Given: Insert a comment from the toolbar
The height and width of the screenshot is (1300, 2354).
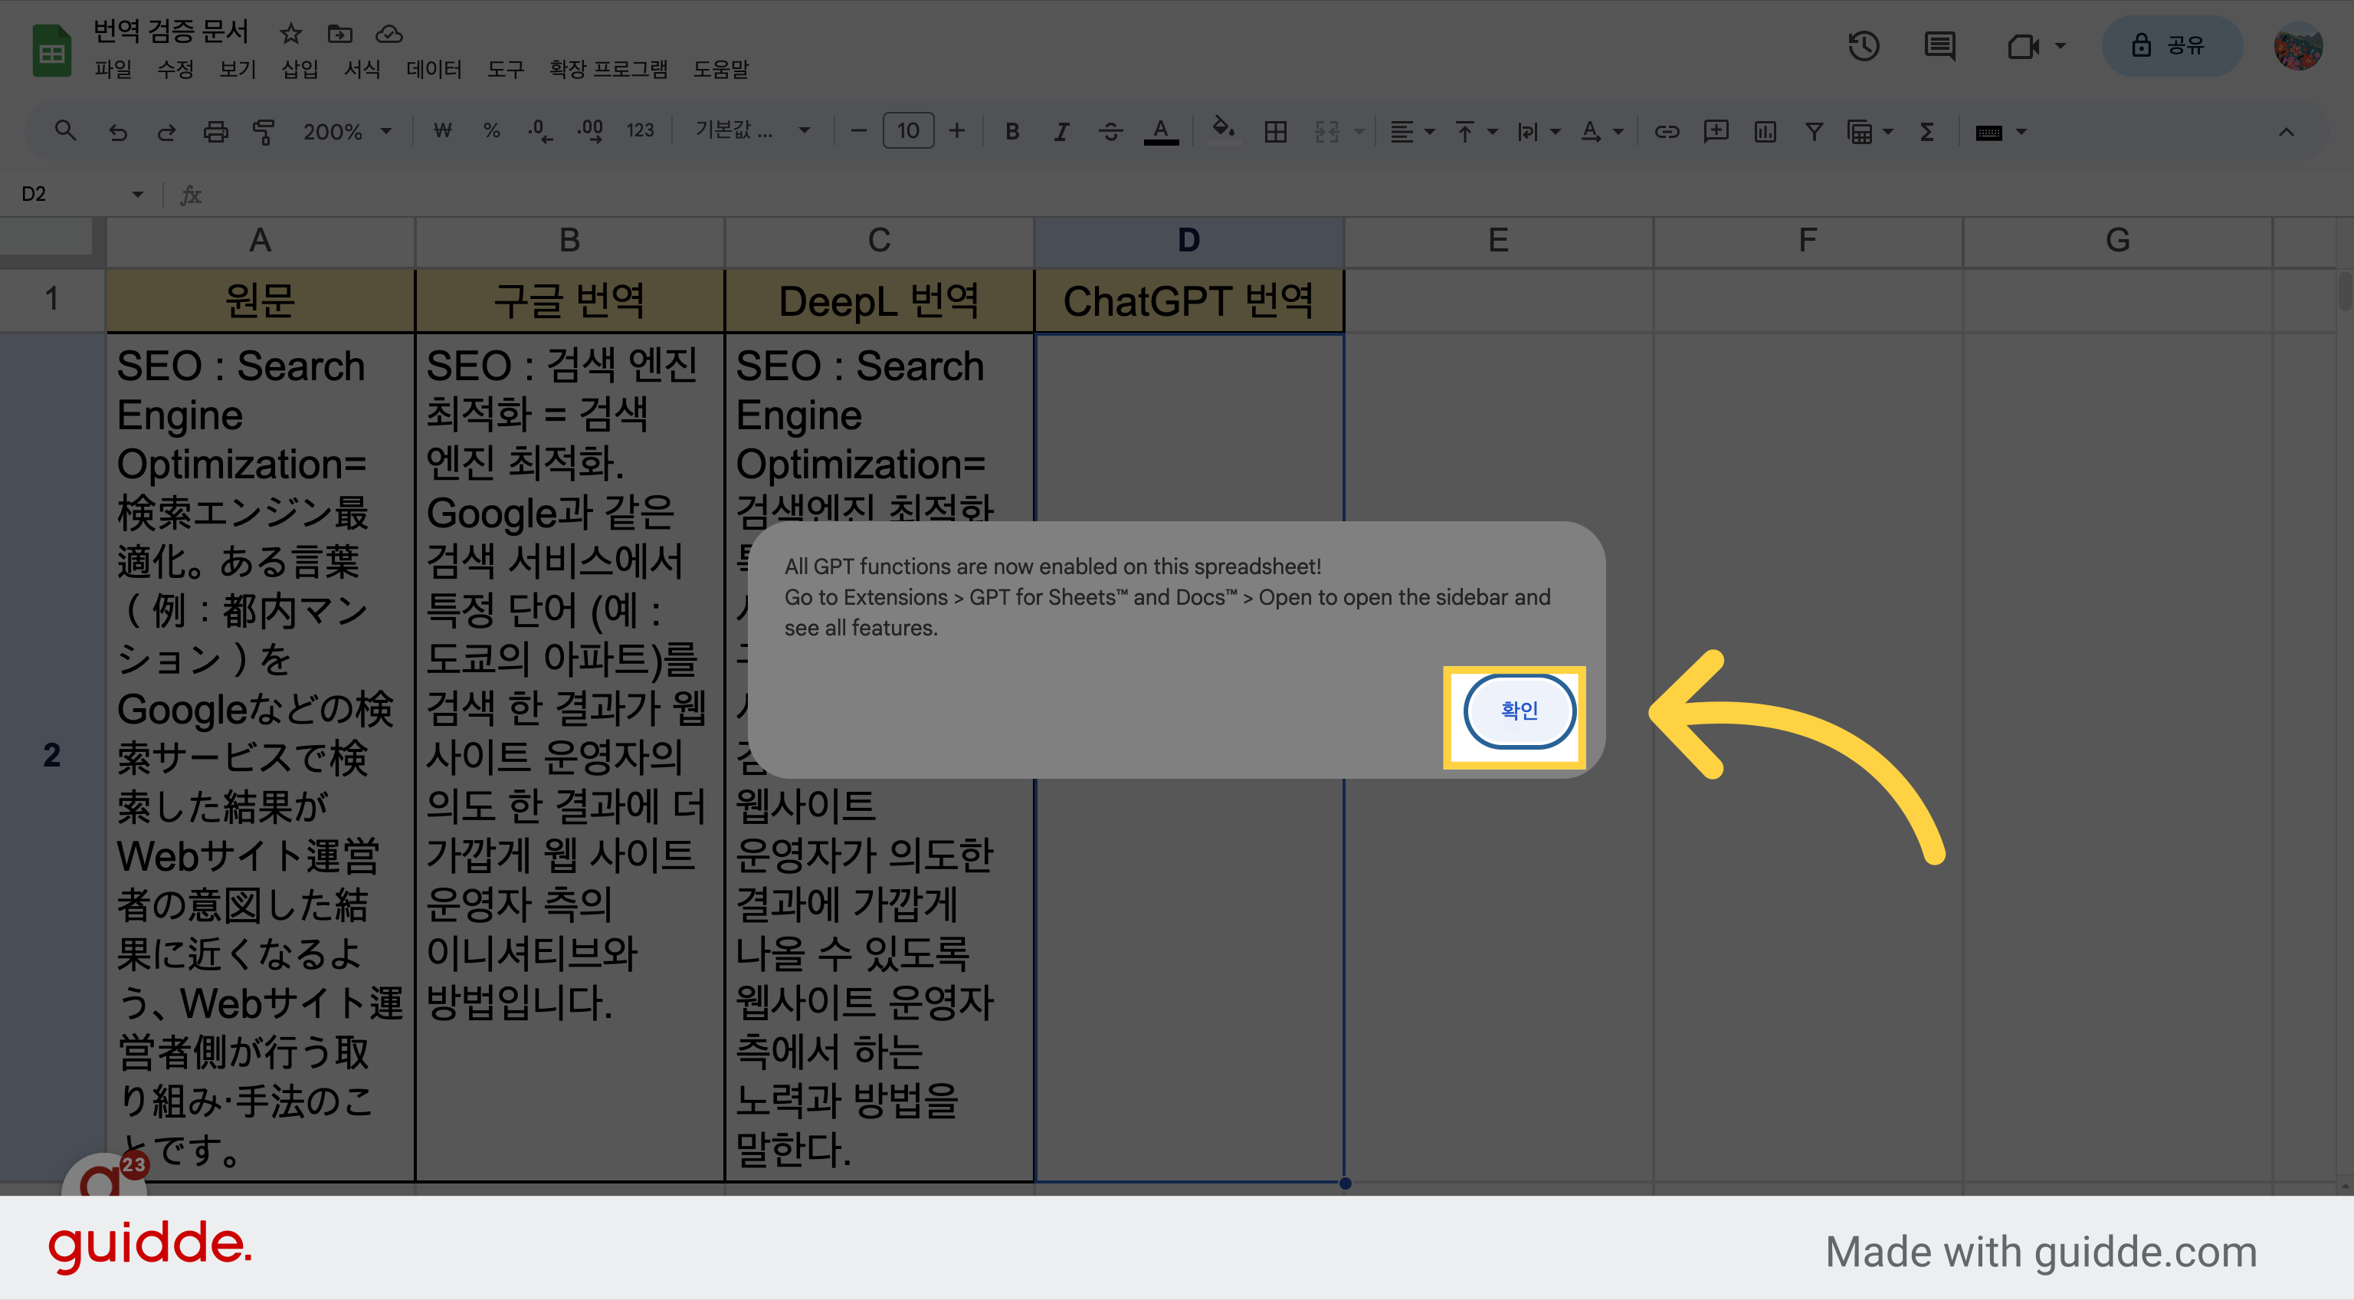Looking at the screenshot, I should point(1715,132).
